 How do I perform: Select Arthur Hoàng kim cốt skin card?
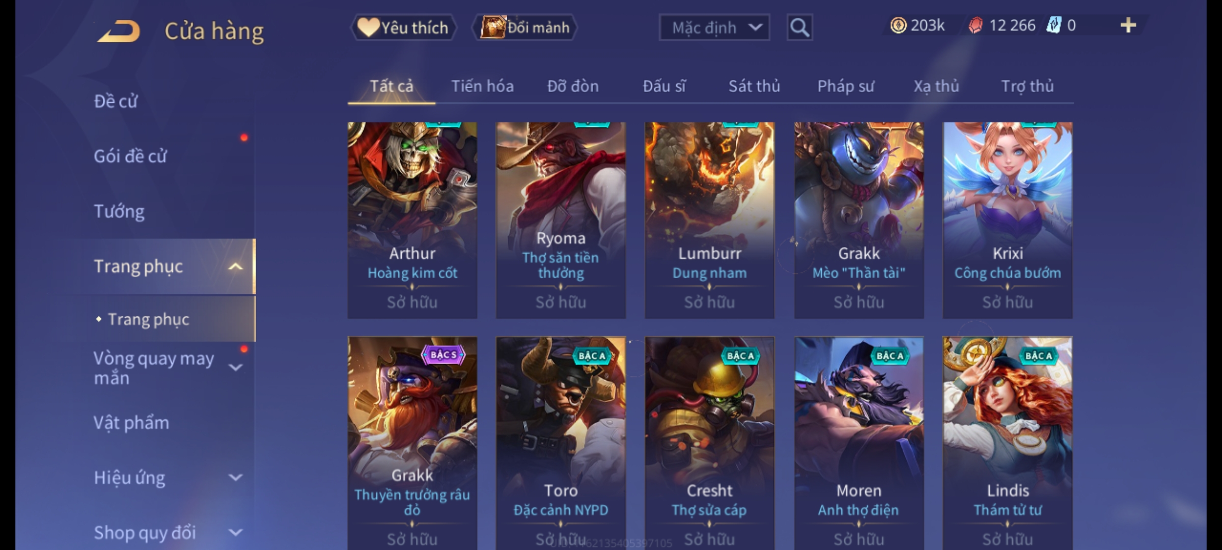click(x=412, y=220)
